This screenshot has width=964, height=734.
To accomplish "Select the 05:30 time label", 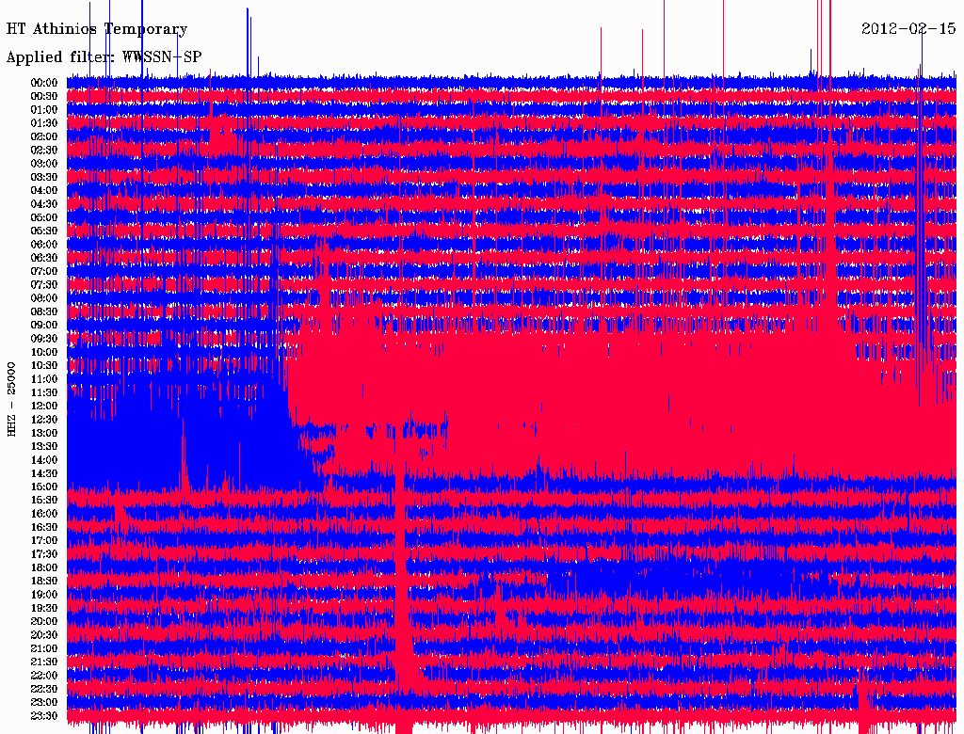I will (44, 231).
